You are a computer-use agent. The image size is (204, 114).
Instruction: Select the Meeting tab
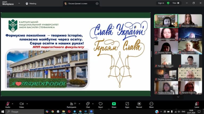31,3
